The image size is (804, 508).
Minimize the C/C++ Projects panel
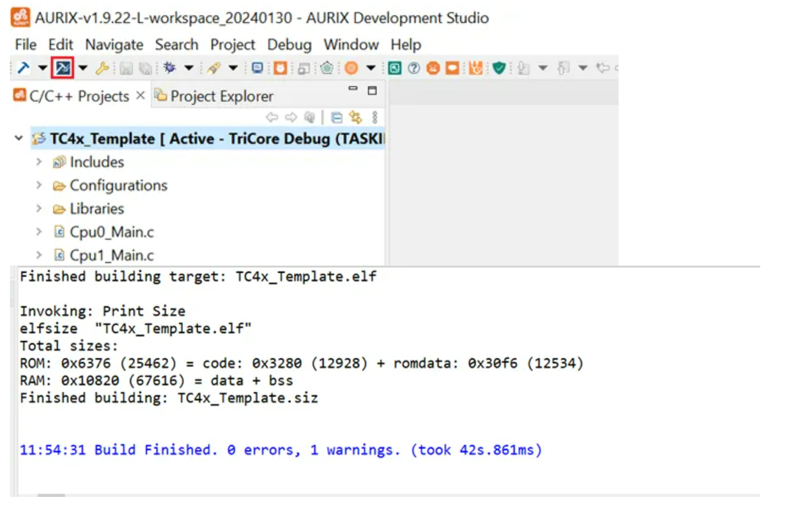tap(353, 89)
